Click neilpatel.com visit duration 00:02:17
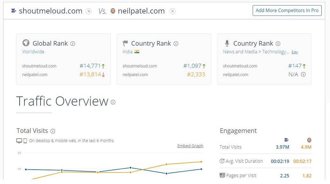 303,161
